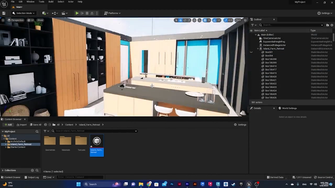Toggle grid snapping in viewport

click(205, 20)
